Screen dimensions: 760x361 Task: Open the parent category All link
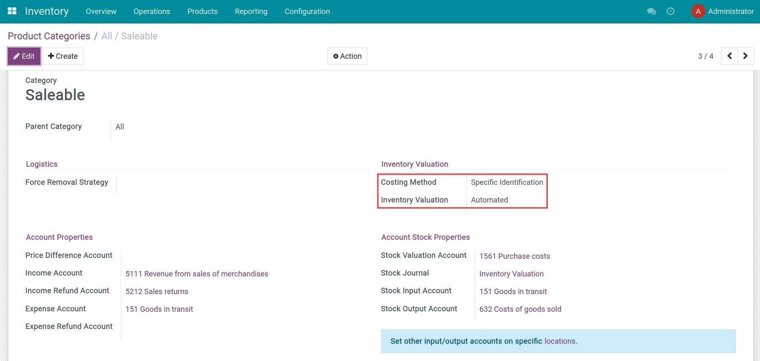tap(120, 127)
